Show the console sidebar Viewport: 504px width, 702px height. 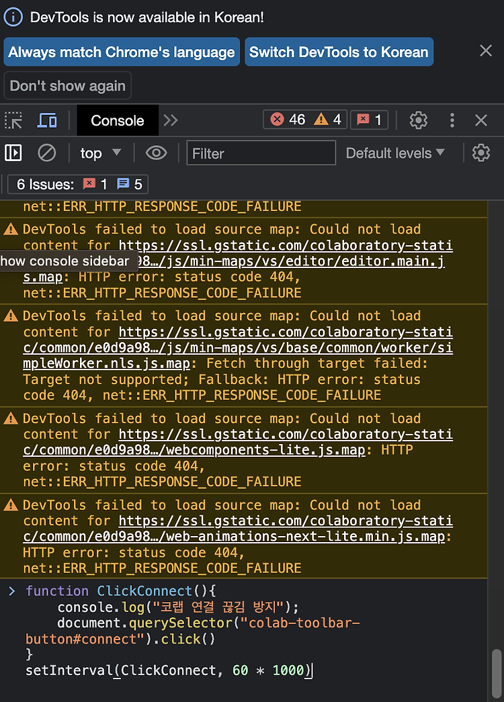point(13,153)
